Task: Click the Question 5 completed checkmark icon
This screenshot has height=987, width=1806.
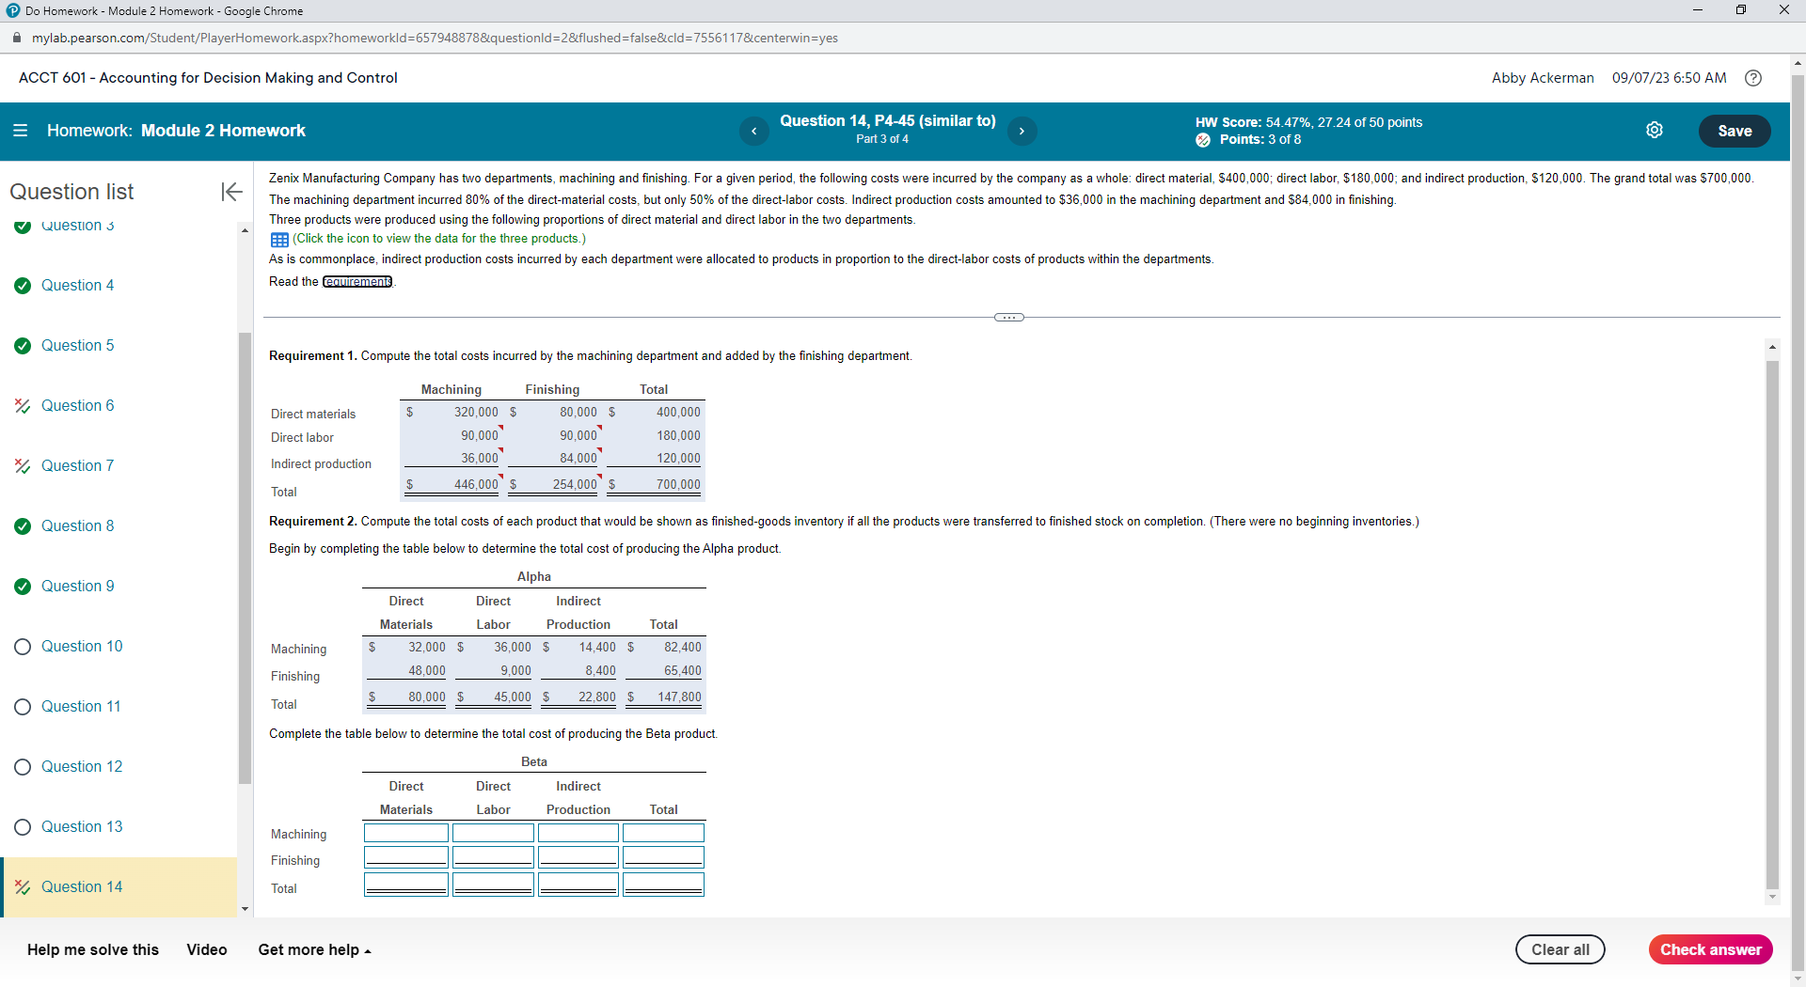Action: [x=23, y=346]
